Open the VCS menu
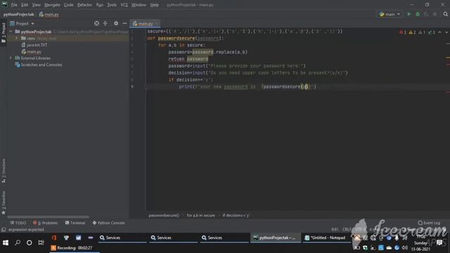 point(124,5)
